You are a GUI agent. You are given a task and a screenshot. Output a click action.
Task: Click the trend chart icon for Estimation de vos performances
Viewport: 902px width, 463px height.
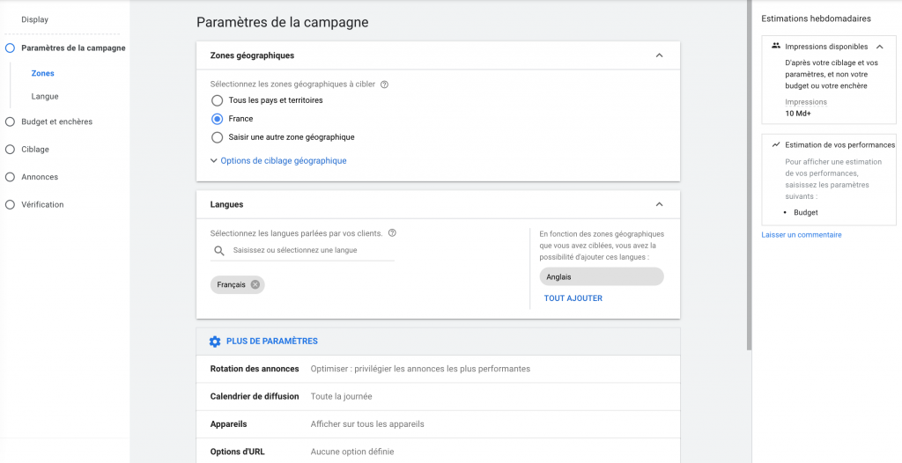click(x=775, y=144)
